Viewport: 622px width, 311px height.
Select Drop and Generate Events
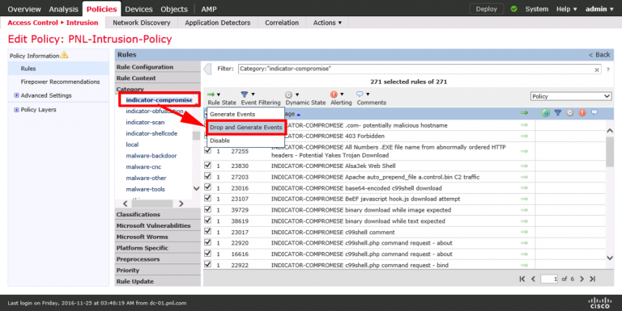point(245,128)
